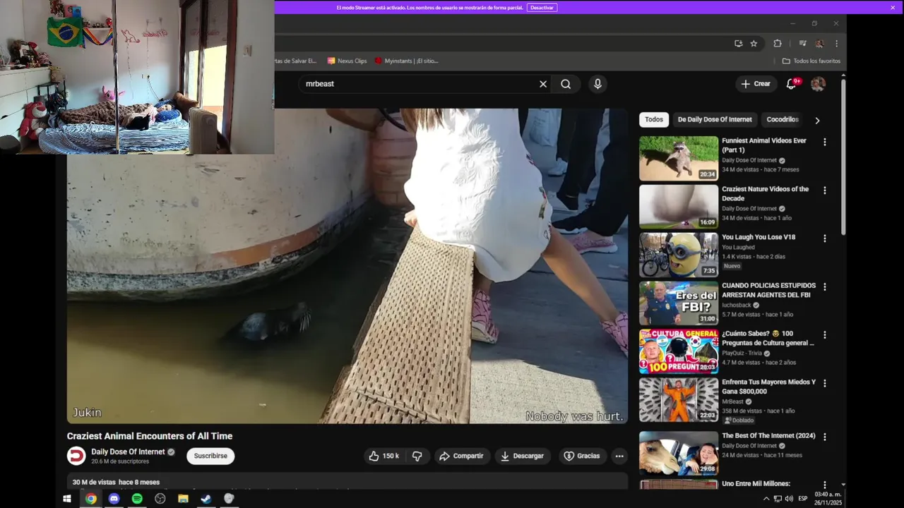Open options for Craziest Nature Videos video

(x=824, y=190)
